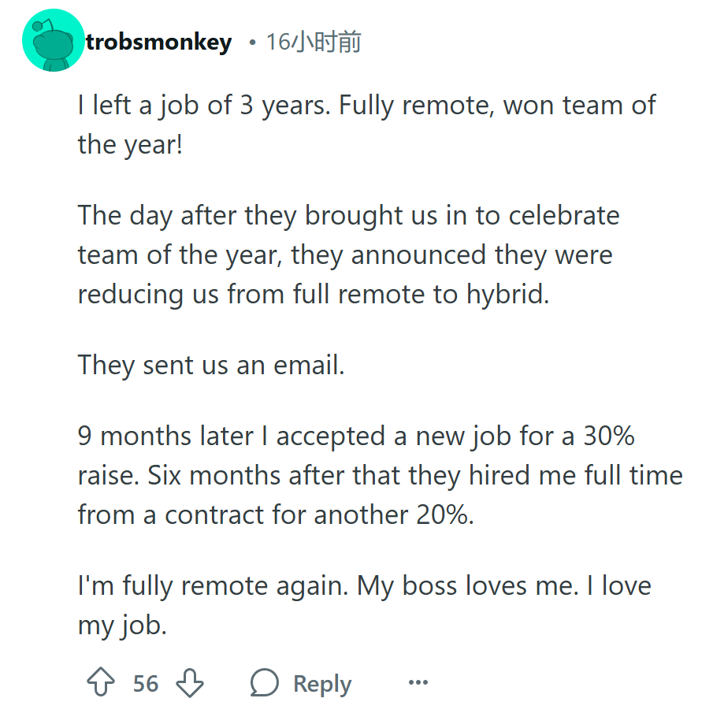Click the line "They sent us an email."
Image resolution: width=713 pixels, height=713 pixels.
(211, 365)
